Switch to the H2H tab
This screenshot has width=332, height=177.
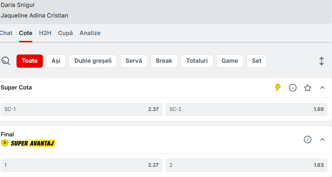tap(45, 33)
